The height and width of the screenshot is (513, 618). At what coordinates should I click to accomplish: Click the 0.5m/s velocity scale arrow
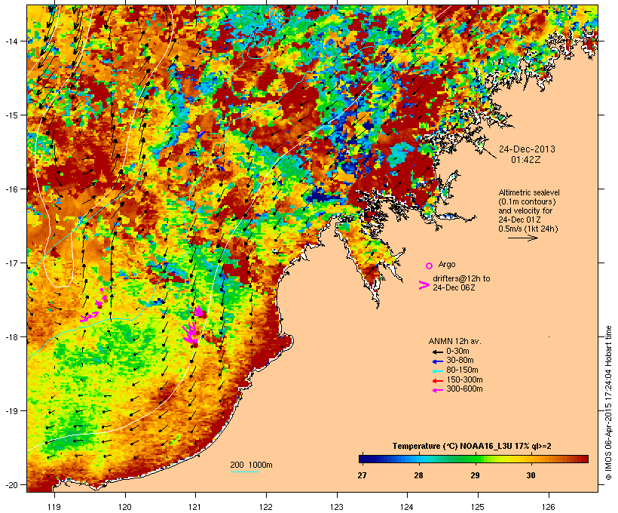point(522,238)
